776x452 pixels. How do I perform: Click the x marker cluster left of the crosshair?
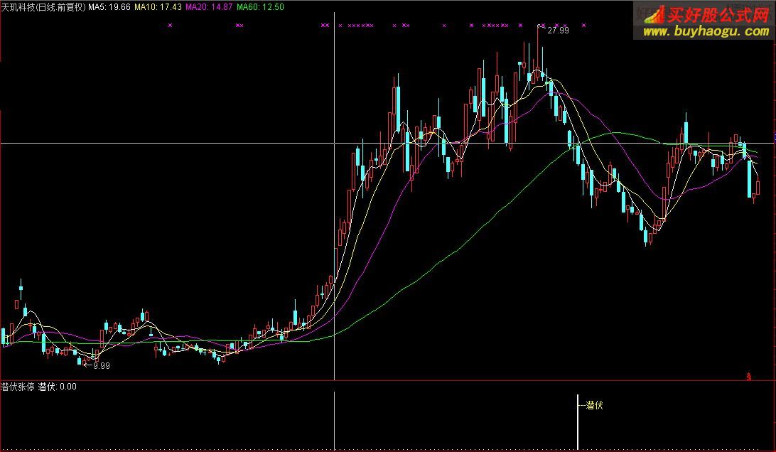[x=325, y=26]
